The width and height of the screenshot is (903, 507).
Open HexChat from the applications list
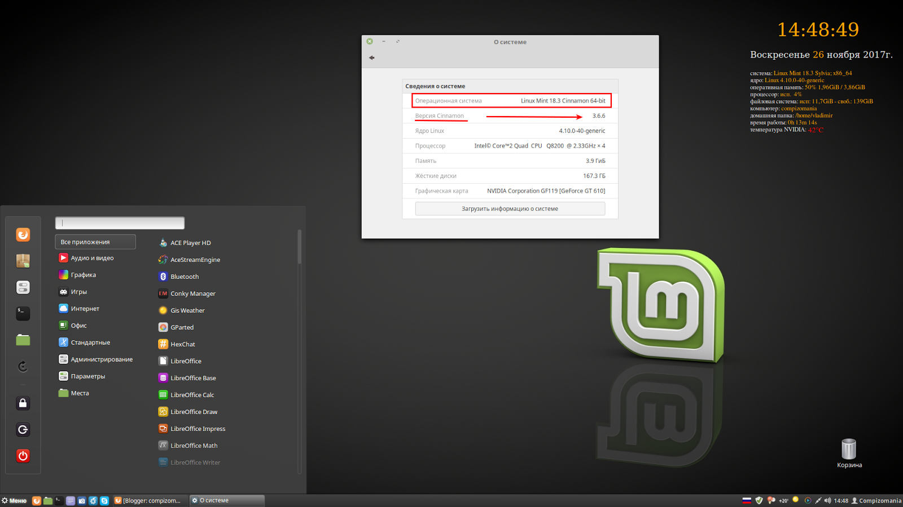tap(182, 344)
